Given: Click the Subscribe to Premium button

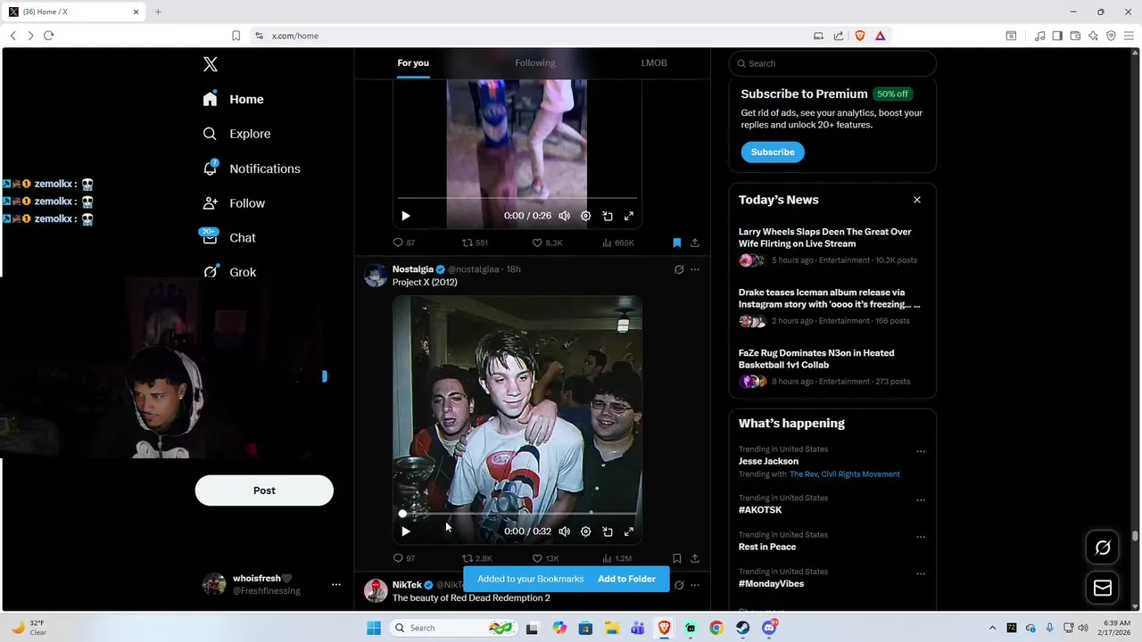Looking at the screenshot, I should point(773,152).
